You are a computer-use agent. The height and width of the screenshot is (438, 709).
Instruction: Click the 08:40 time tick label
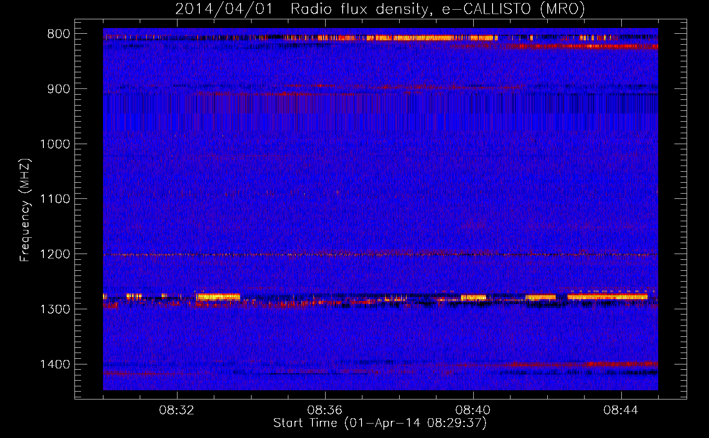pos(473,410)
